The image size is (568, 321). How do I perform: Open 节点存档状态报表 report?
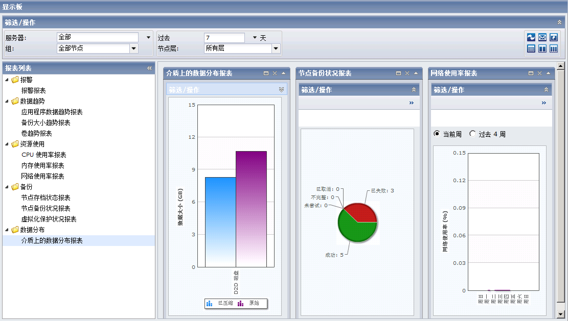46,197
